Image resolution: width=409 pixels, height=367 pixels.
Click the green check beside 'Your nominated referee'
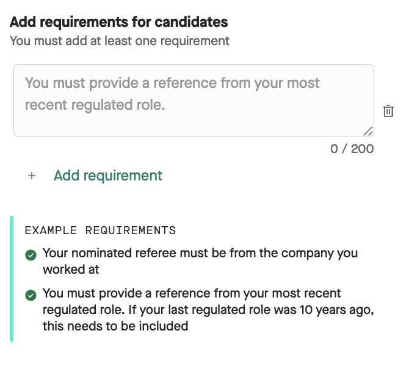tap(31, 255)
